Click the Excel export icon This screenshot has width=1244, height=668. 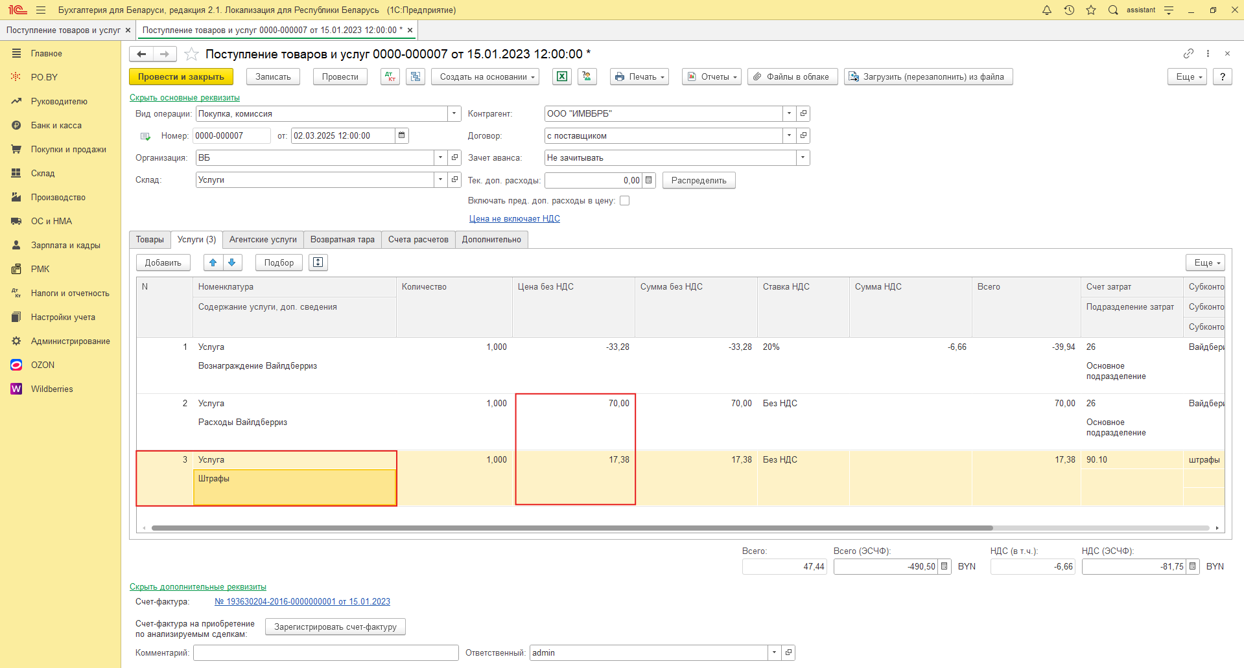(x=561, y=76)
